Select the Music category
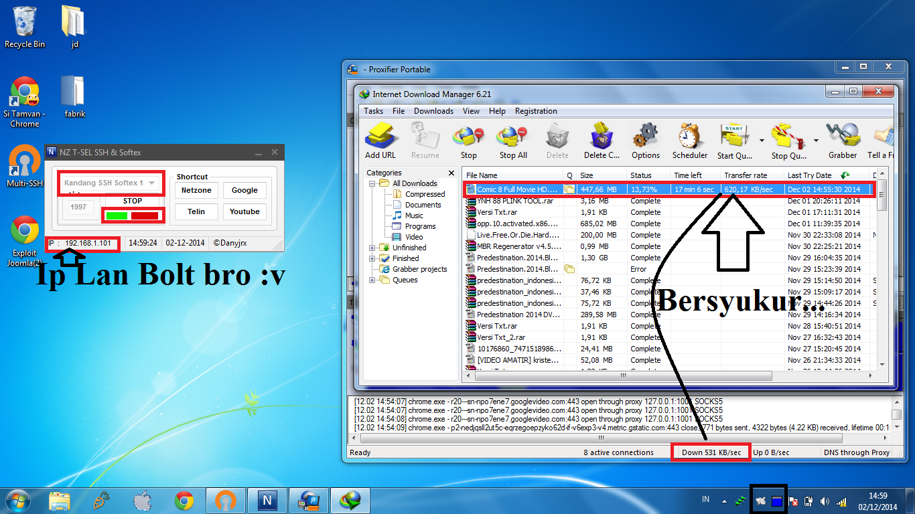915x514 pixels. pyautogui.click(x=414, y=216)
